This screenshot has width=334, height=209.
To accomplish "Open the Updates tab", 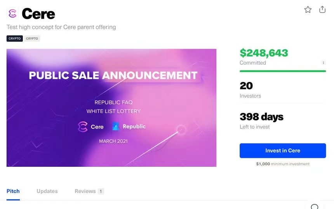I will click(x=47, y=191).
